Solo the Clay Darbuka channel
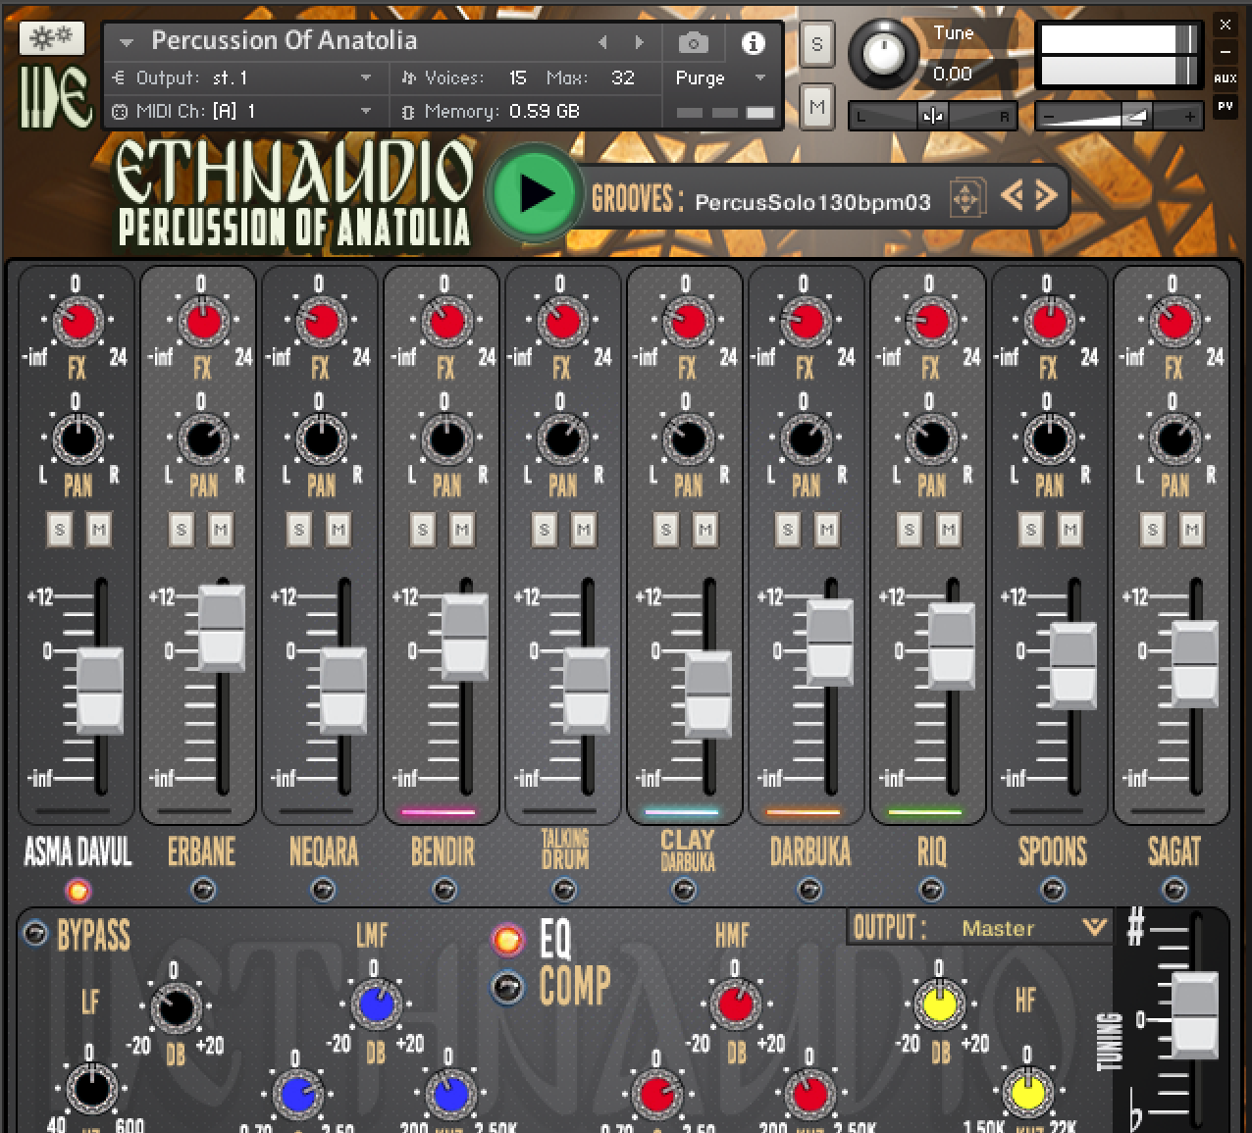The height and width of the screenshot is (1133, 1252). click(x=666, y=531)
